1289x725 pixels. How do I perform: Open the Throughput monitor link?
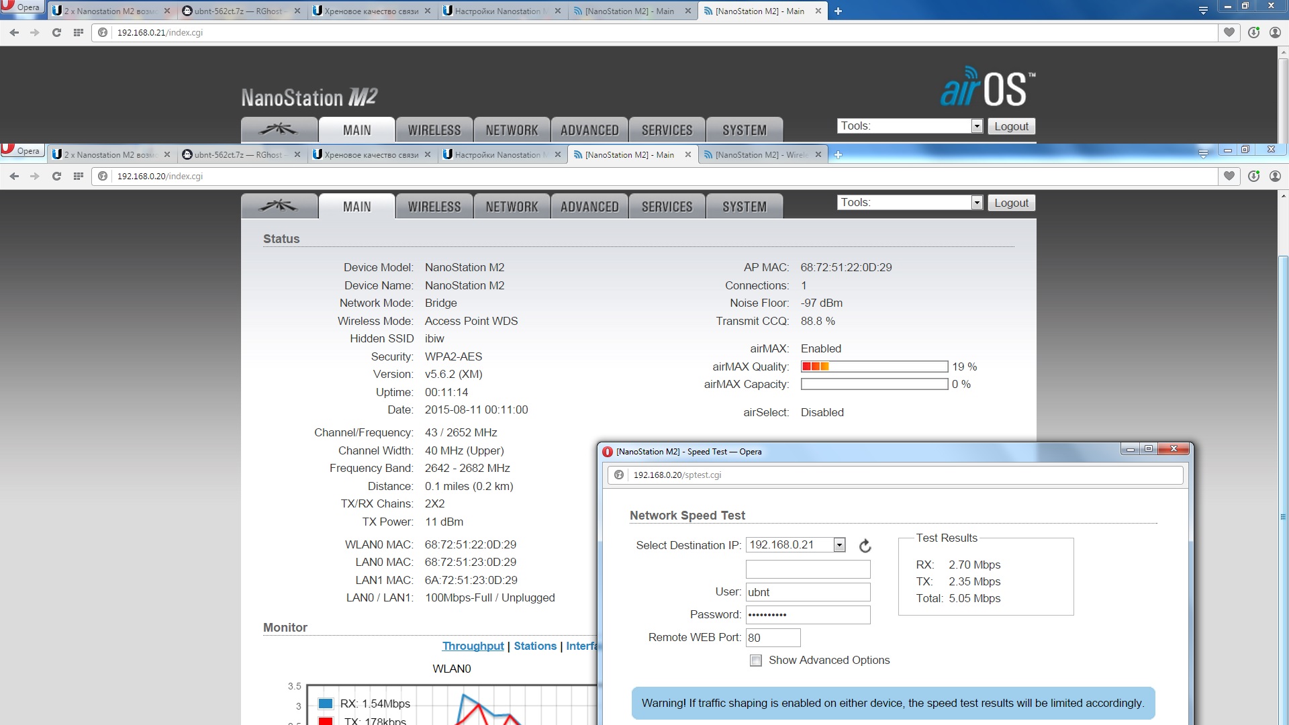(473, 646)
